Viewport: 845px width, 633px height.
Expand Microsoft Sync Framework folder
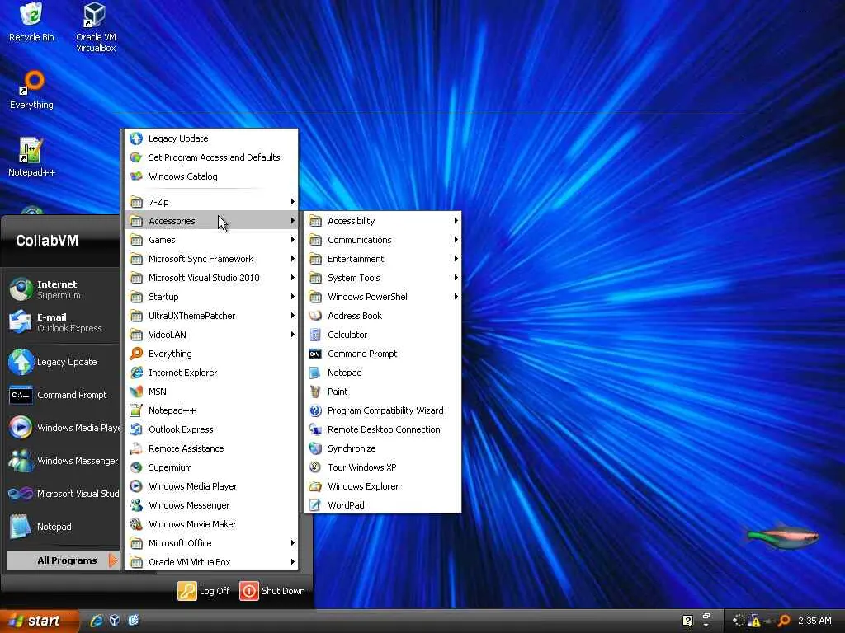(x=211, y=259)
